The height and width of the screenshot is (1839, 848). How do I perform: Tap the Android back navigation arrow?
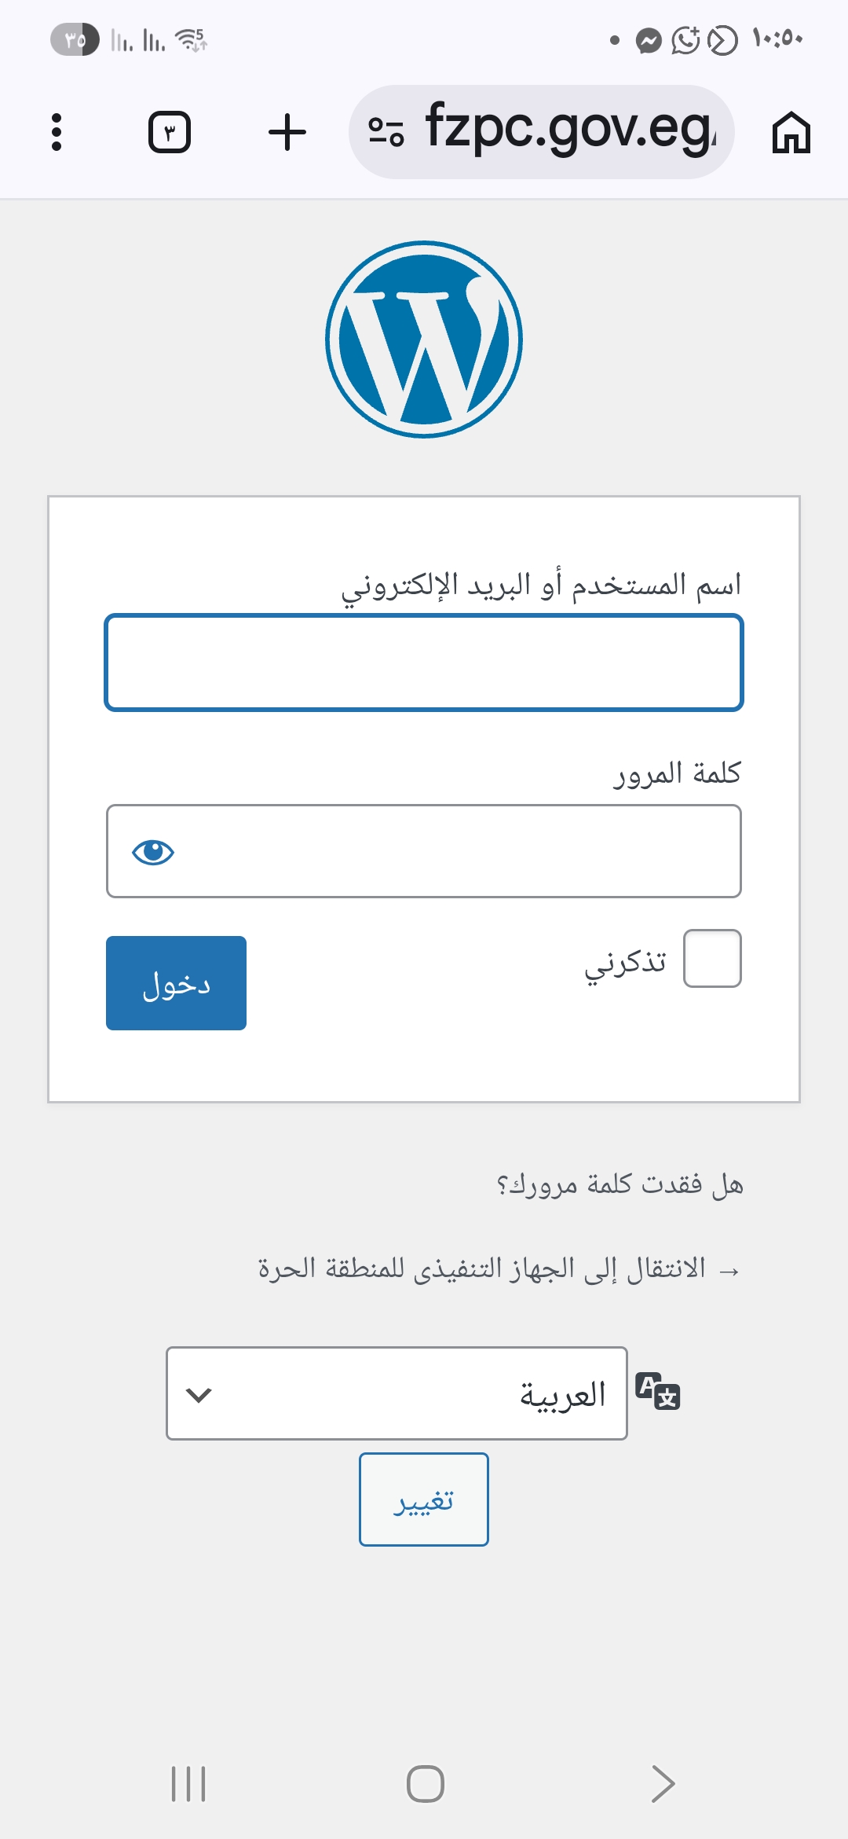click(663, 1783)
